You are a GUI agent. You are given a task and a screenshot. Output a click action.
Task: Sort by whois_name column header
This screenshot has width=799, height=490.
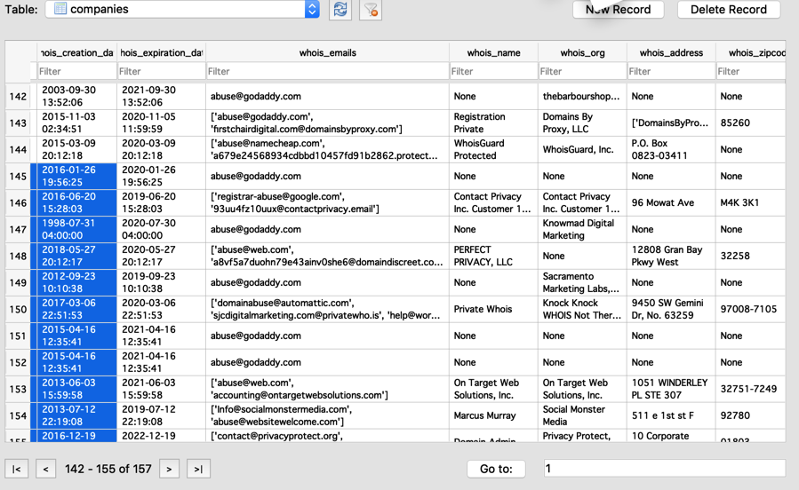[493, 52]
